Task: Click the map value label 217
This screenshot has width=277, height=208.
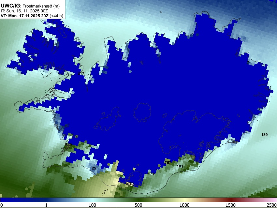Action: pos(81,73)
